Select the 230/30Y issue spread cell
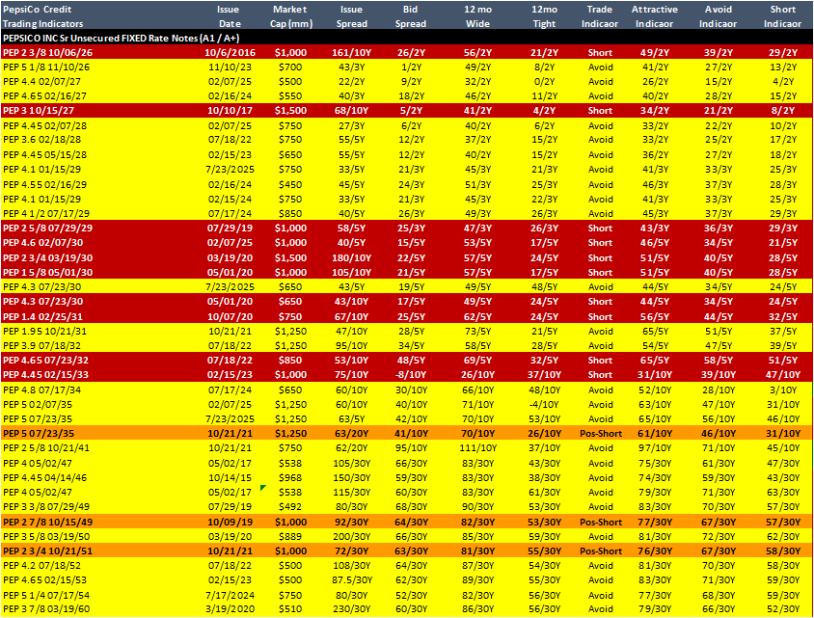814x618 pixels. point(351,609)
